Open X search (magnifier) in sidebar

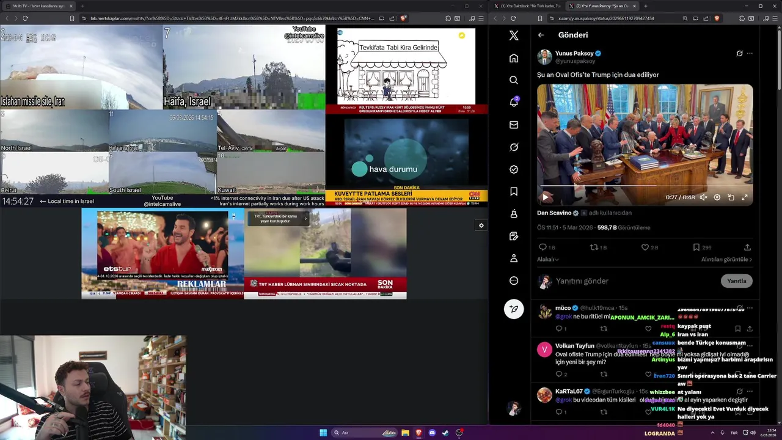click(514, 80)
